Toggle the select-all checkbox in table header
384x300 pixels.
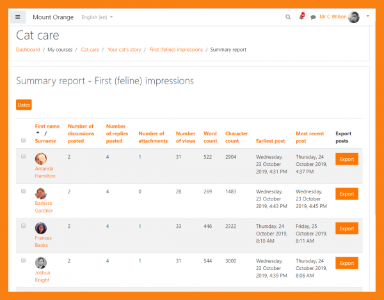(x=24, y=140)
